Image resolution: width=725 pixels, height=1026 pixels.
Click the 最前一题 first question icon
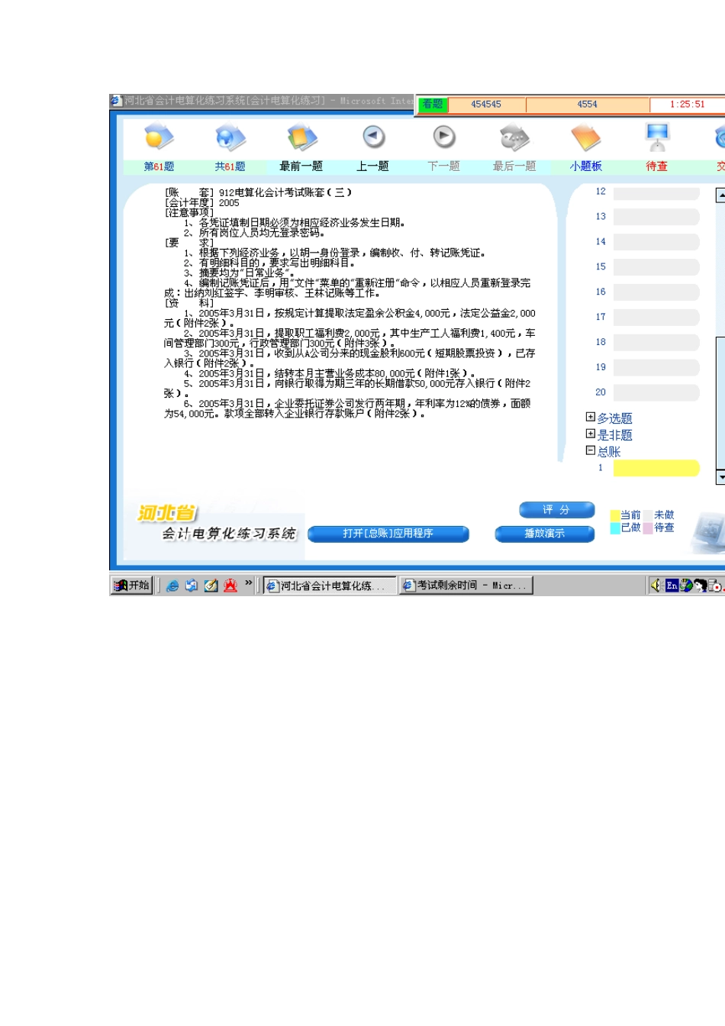pos(301,137)
